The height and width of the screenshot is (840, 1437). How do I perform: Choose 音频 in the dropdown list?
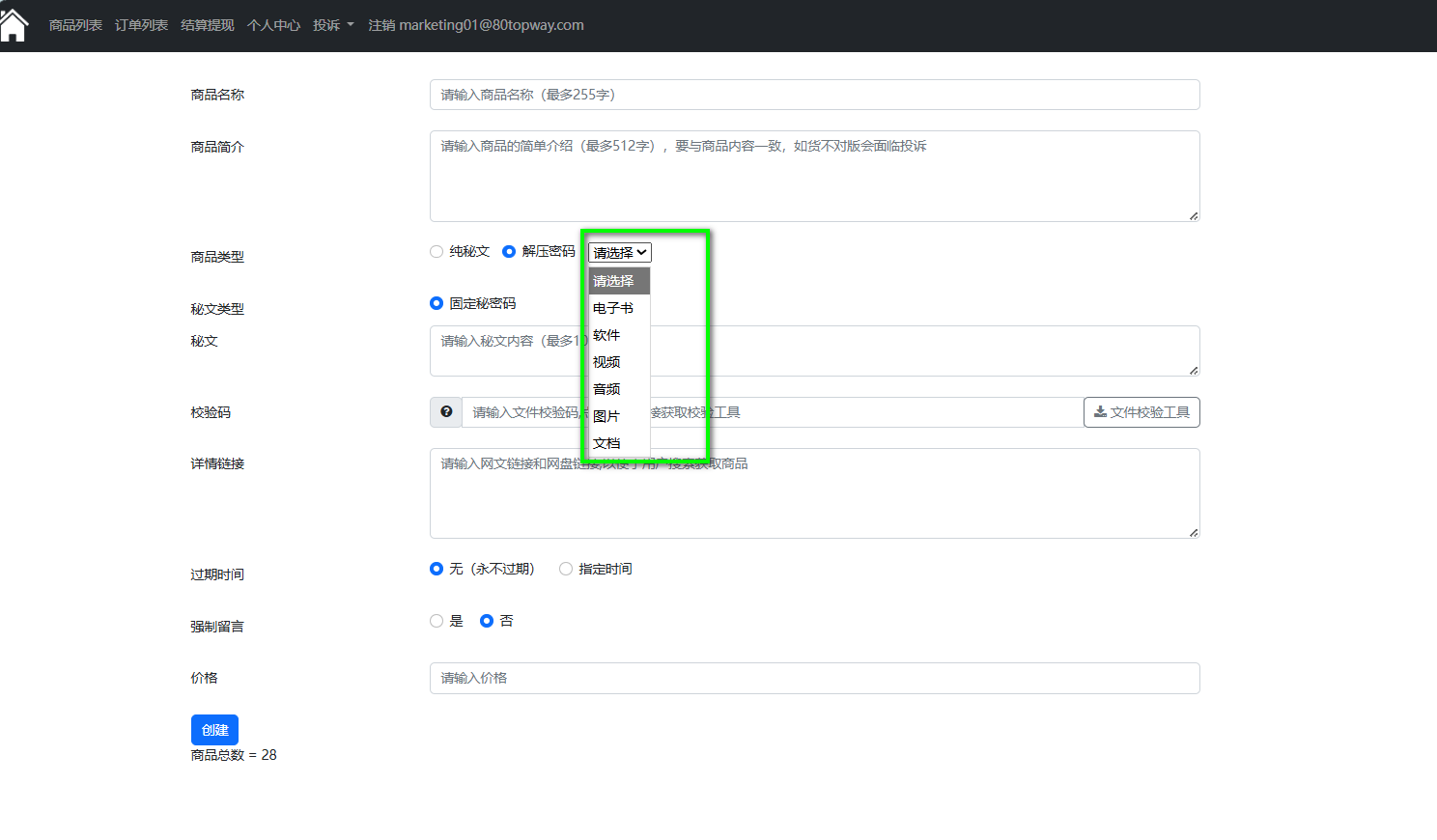click(607, 389)
